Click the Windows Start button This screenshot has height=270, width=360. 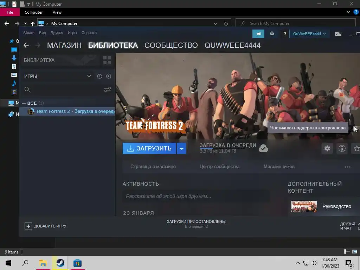[x=8, y=263]
